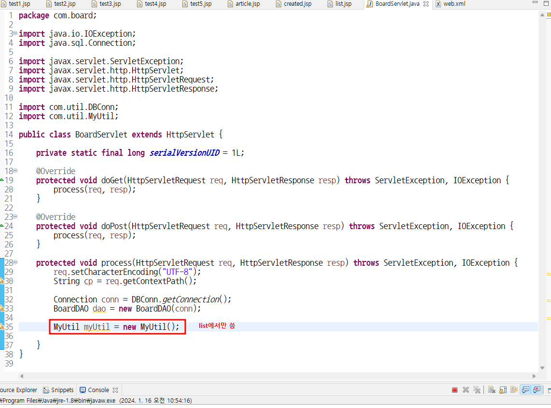Close the BoardServlet.java tab
Image resolution: width=551 pixels, height=408 pixels.
(x=426, y=4)
